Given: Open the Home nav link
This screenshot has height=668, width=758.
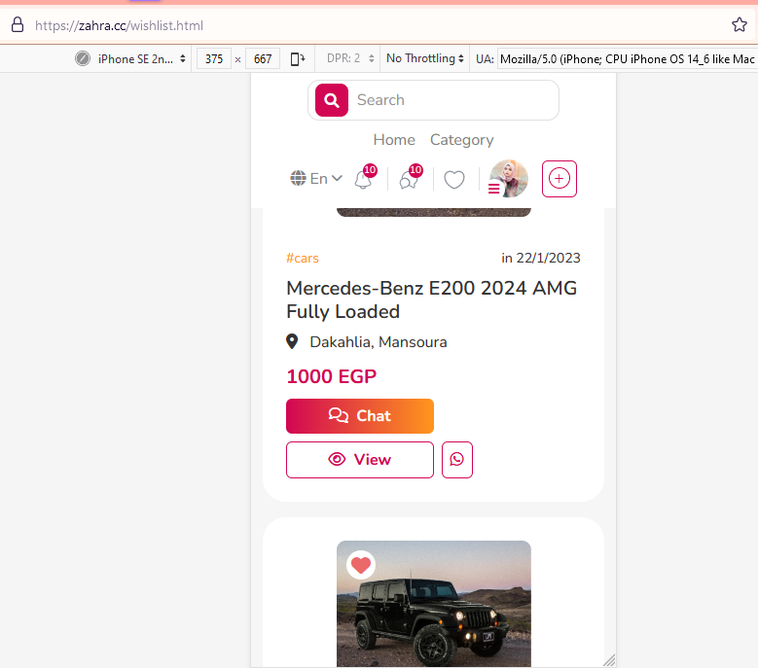Looking at the screenshot, I should (x=394, y=140).
